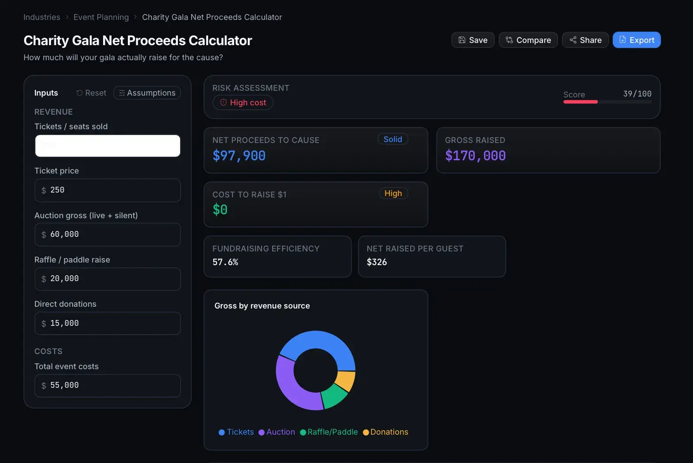Click the Tickets legend label
Image resolution: width=693 pixels, height=463 pixels.
[240, 432]
